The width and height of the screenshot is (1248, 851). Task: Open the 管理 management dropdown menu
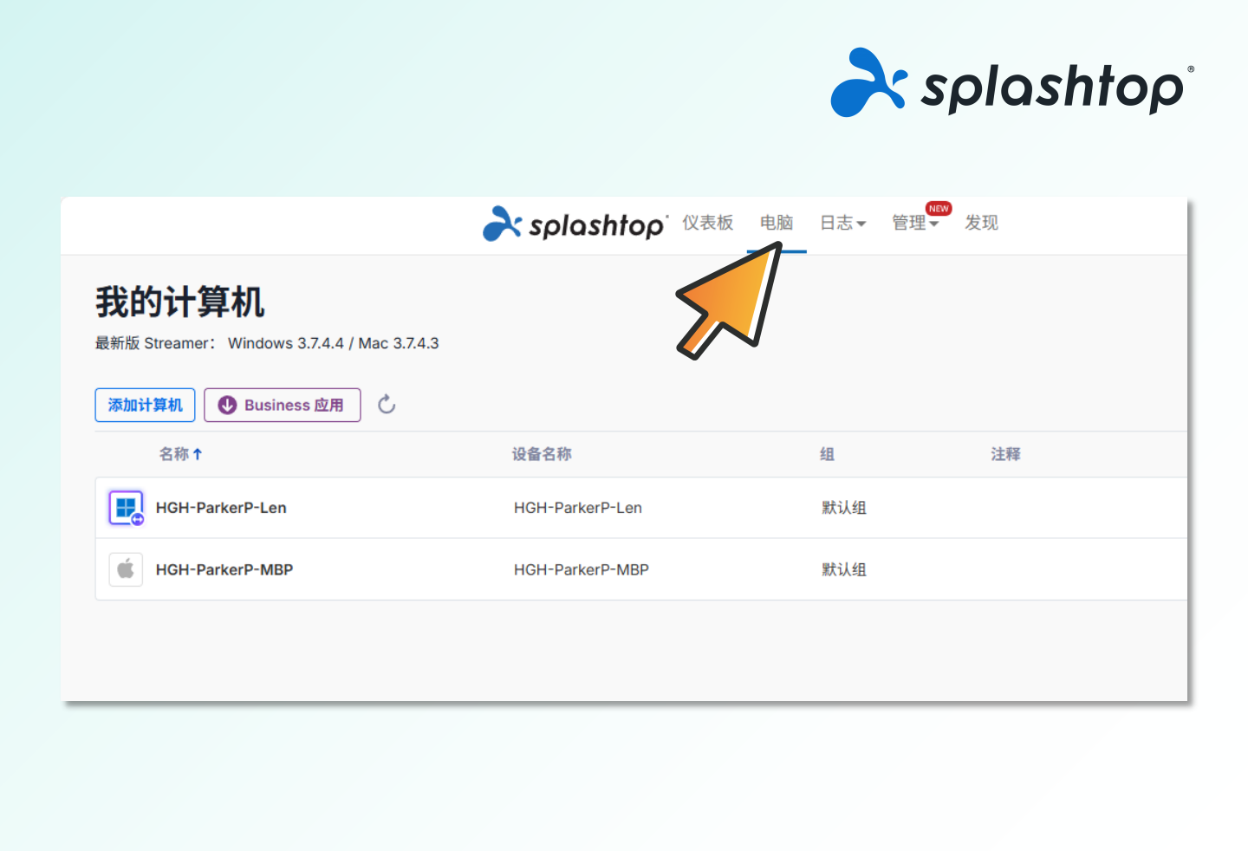(x=915, y=223)
